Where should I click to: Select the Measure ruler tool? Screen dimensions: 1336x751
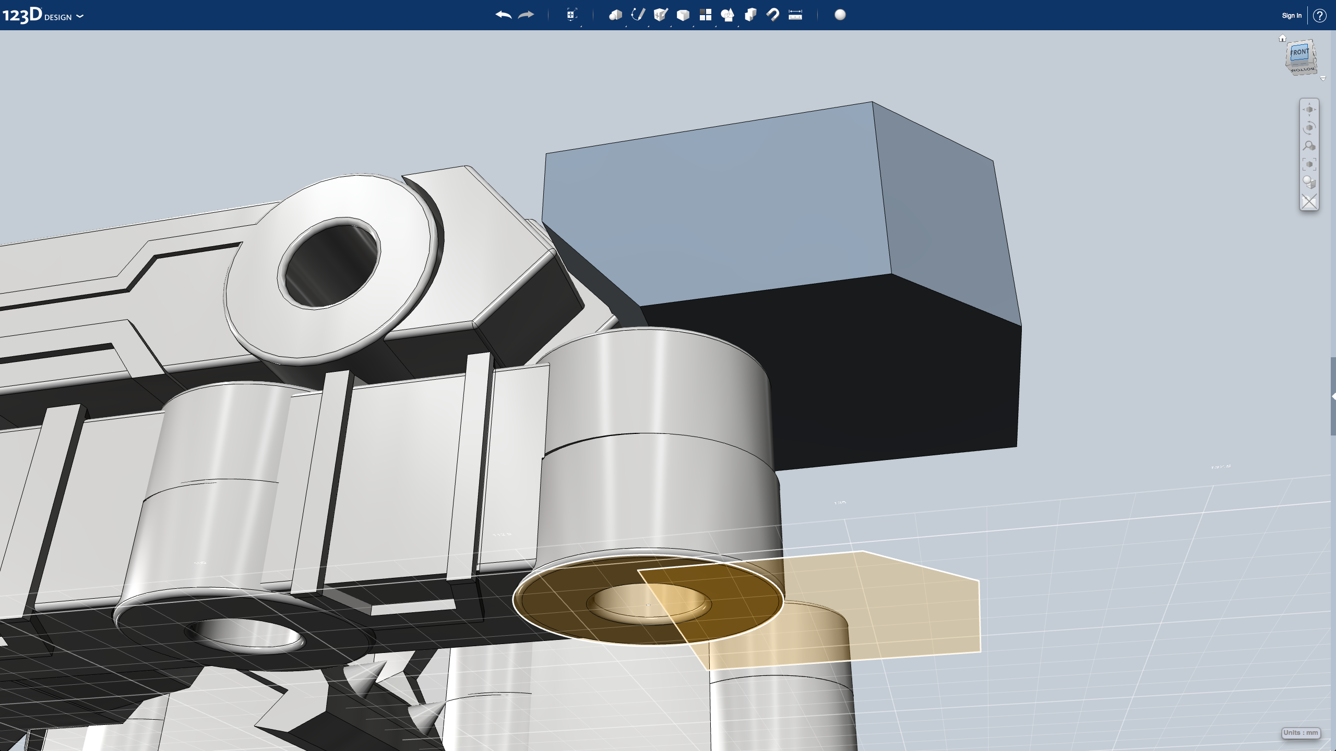(x=795, y=15)
